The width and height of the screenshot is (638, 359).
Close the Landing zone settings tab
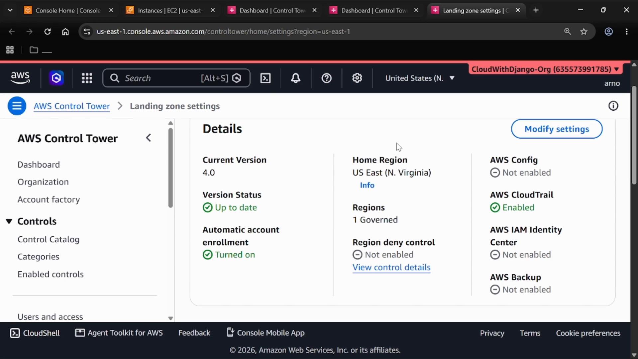pos(518,10)
